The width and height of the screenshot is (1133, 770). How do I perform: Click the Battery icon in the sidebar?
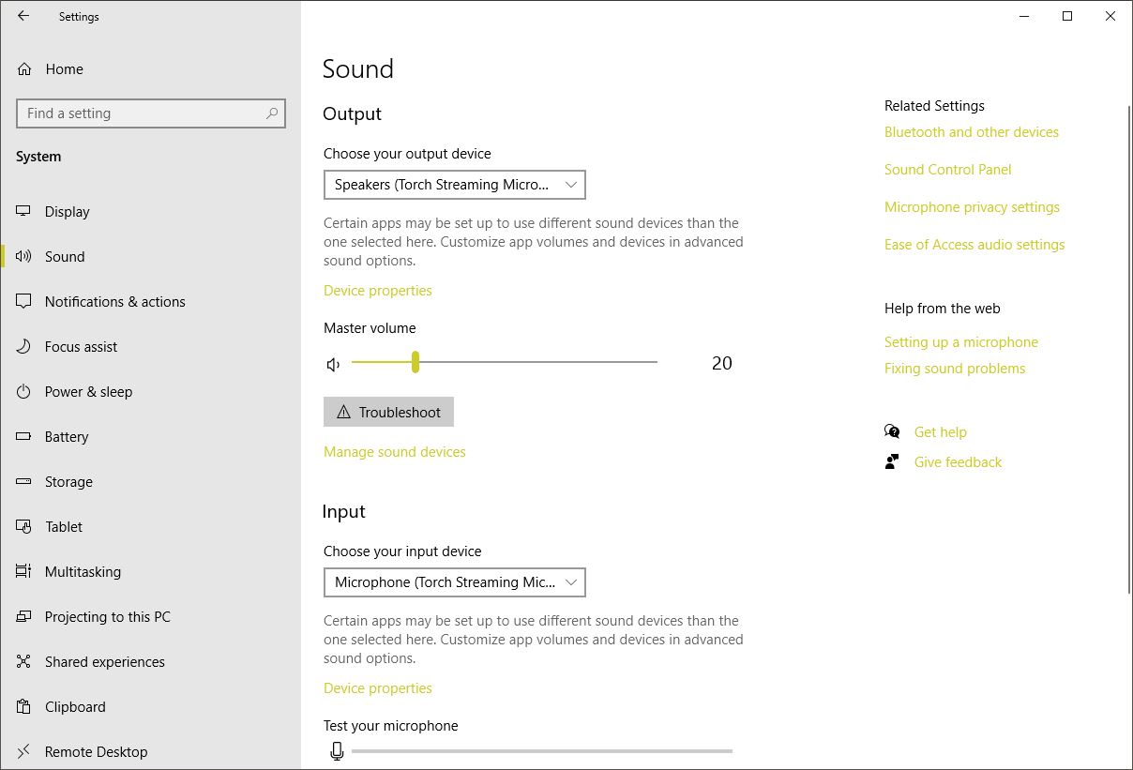[x=24, y=437]
